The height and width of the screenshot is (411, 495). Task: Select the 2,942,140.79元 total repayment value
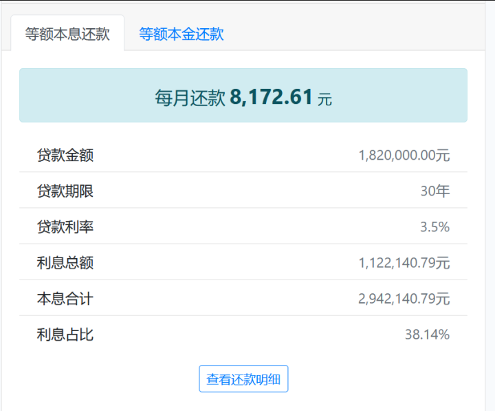[x=404, y=298]
